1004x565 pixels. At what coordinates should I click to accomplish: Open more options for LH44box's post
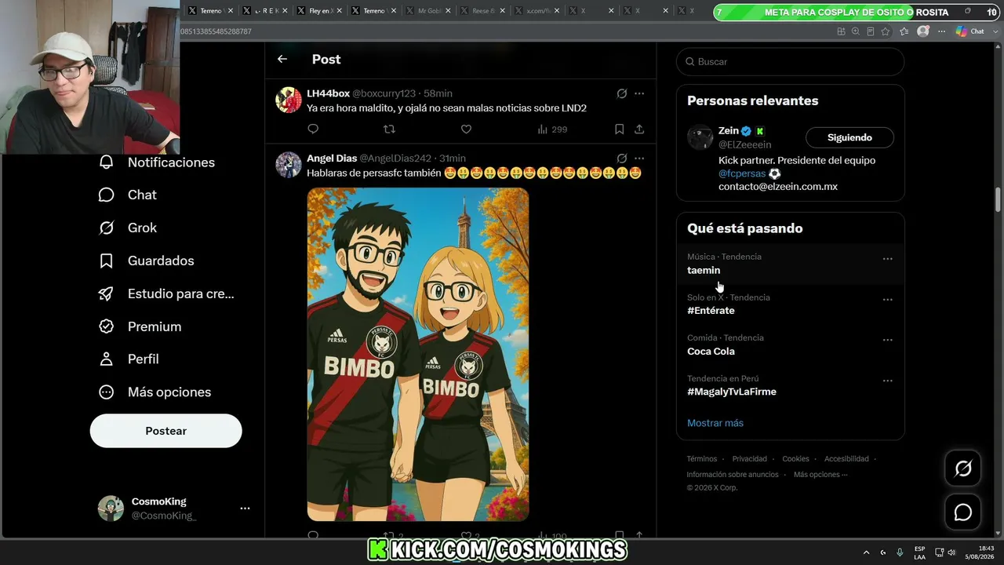click(x=639, y=93)
